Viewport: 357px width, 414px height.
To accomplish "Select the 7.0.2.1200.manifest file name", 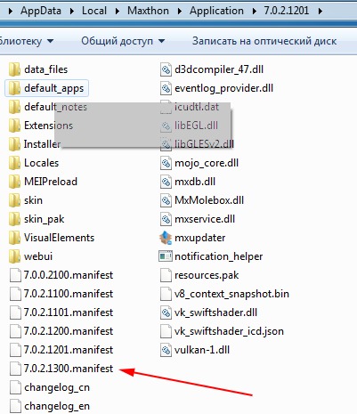I will pyautogui.click(x=69, y=331).
